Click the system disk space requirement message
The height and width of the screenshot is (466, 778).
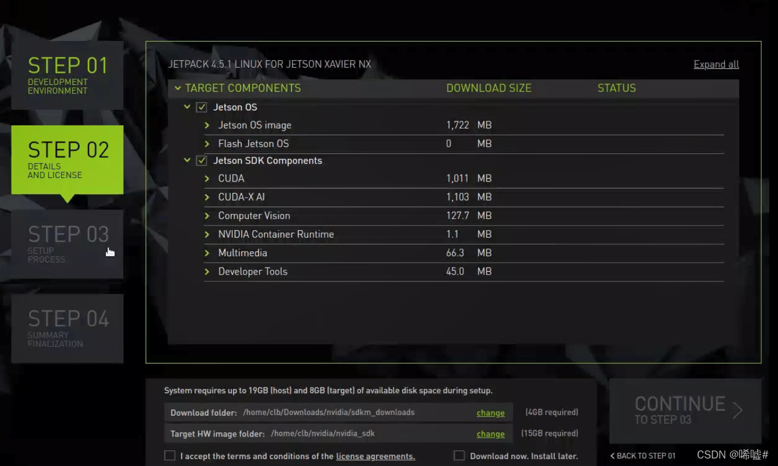coord(329,390)
